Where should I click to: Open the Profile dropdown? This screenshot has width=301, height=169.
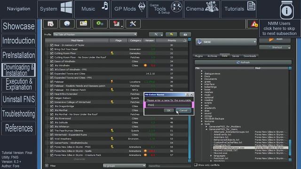[x=95, y=34]
